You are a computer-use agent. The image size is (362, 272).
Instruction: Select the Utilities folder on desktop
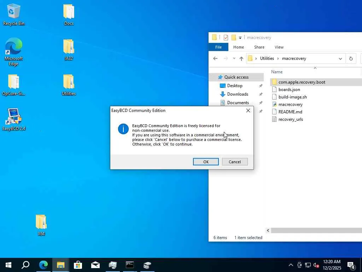[69, 85]
